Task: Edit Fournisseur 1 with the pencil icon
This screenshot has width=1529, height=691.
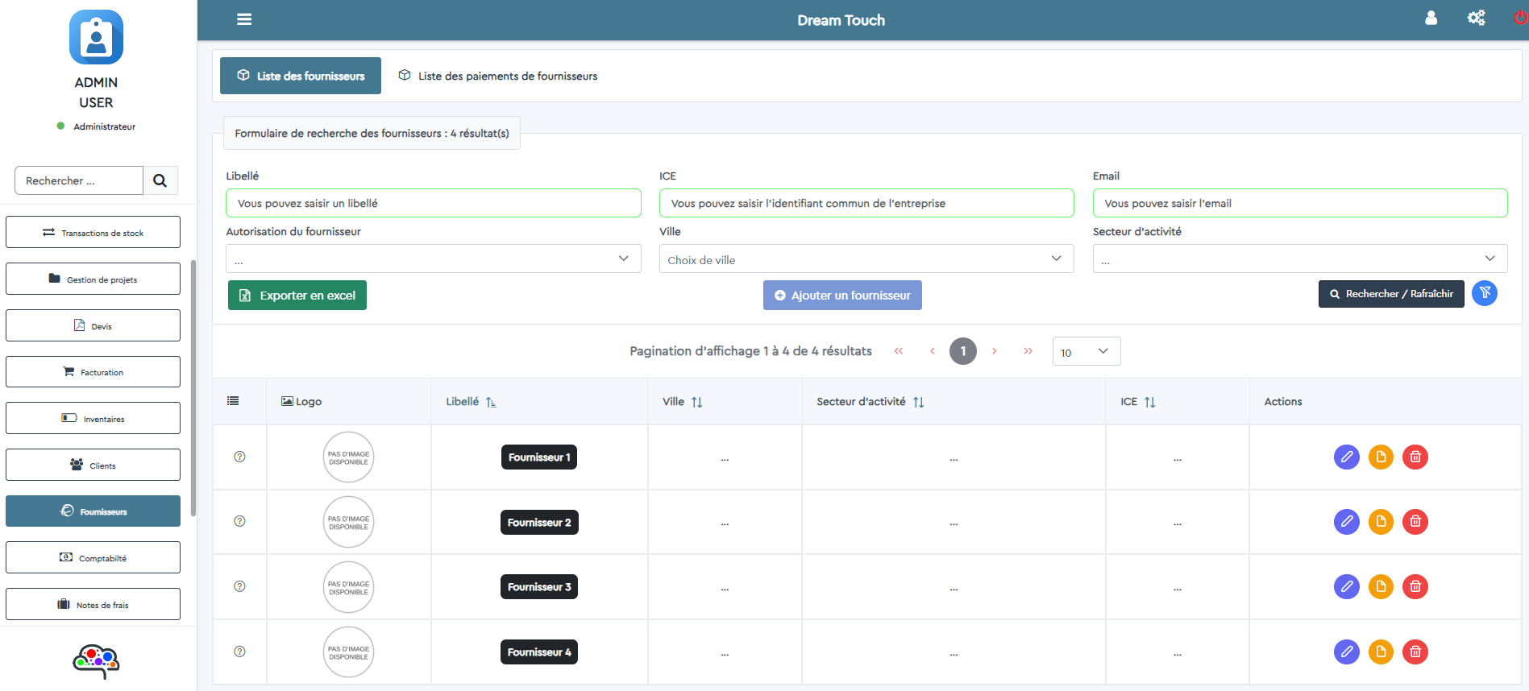Action: click(1346, 457)
